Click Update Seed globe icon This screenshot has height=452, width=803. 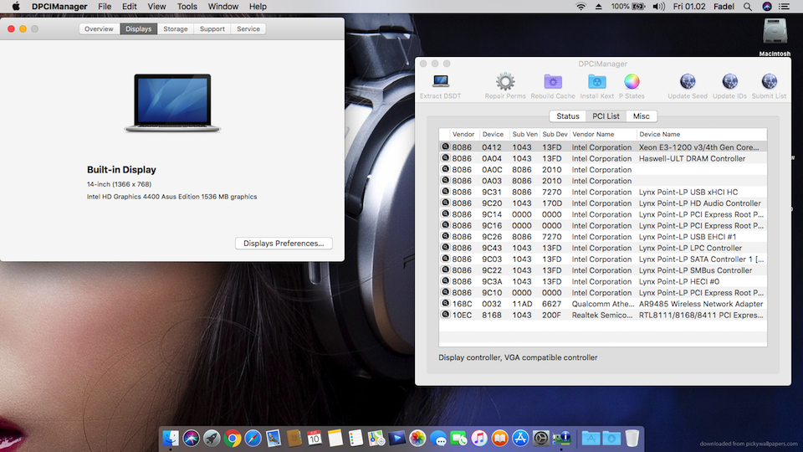688,81
